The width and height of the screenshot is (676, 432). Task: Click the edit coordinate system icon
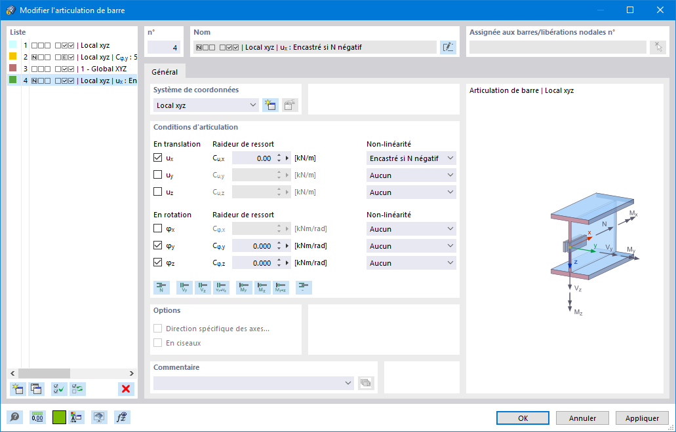click(x=290, y=105)
